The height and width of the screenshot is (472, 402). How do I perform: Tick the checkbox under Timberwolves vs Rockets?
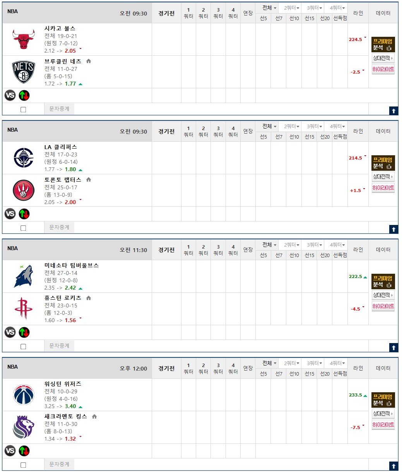(x=23, y=347)
